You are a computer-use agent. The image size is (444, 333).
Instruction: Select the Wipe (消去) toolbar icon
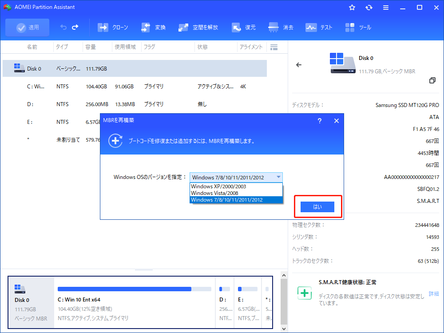[274, 28]
